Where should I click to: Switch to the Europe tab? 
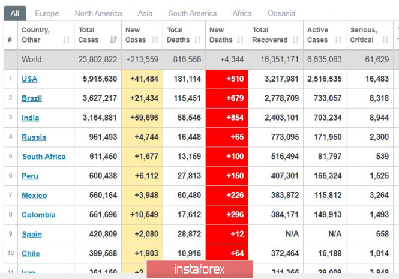(47, 13)
